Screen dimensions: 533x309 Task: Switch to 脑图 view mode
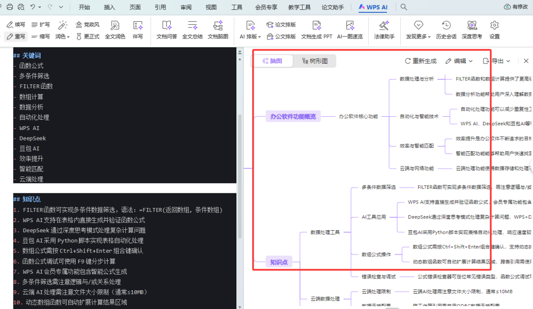pos(272,61)
